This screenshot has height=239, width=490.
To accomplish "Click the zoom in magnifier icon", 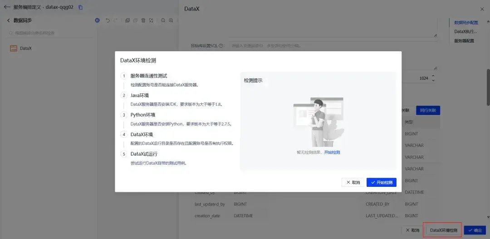I will point(171,20).
